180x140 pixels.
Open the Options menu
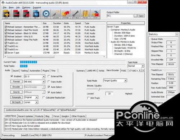point(26,8)
